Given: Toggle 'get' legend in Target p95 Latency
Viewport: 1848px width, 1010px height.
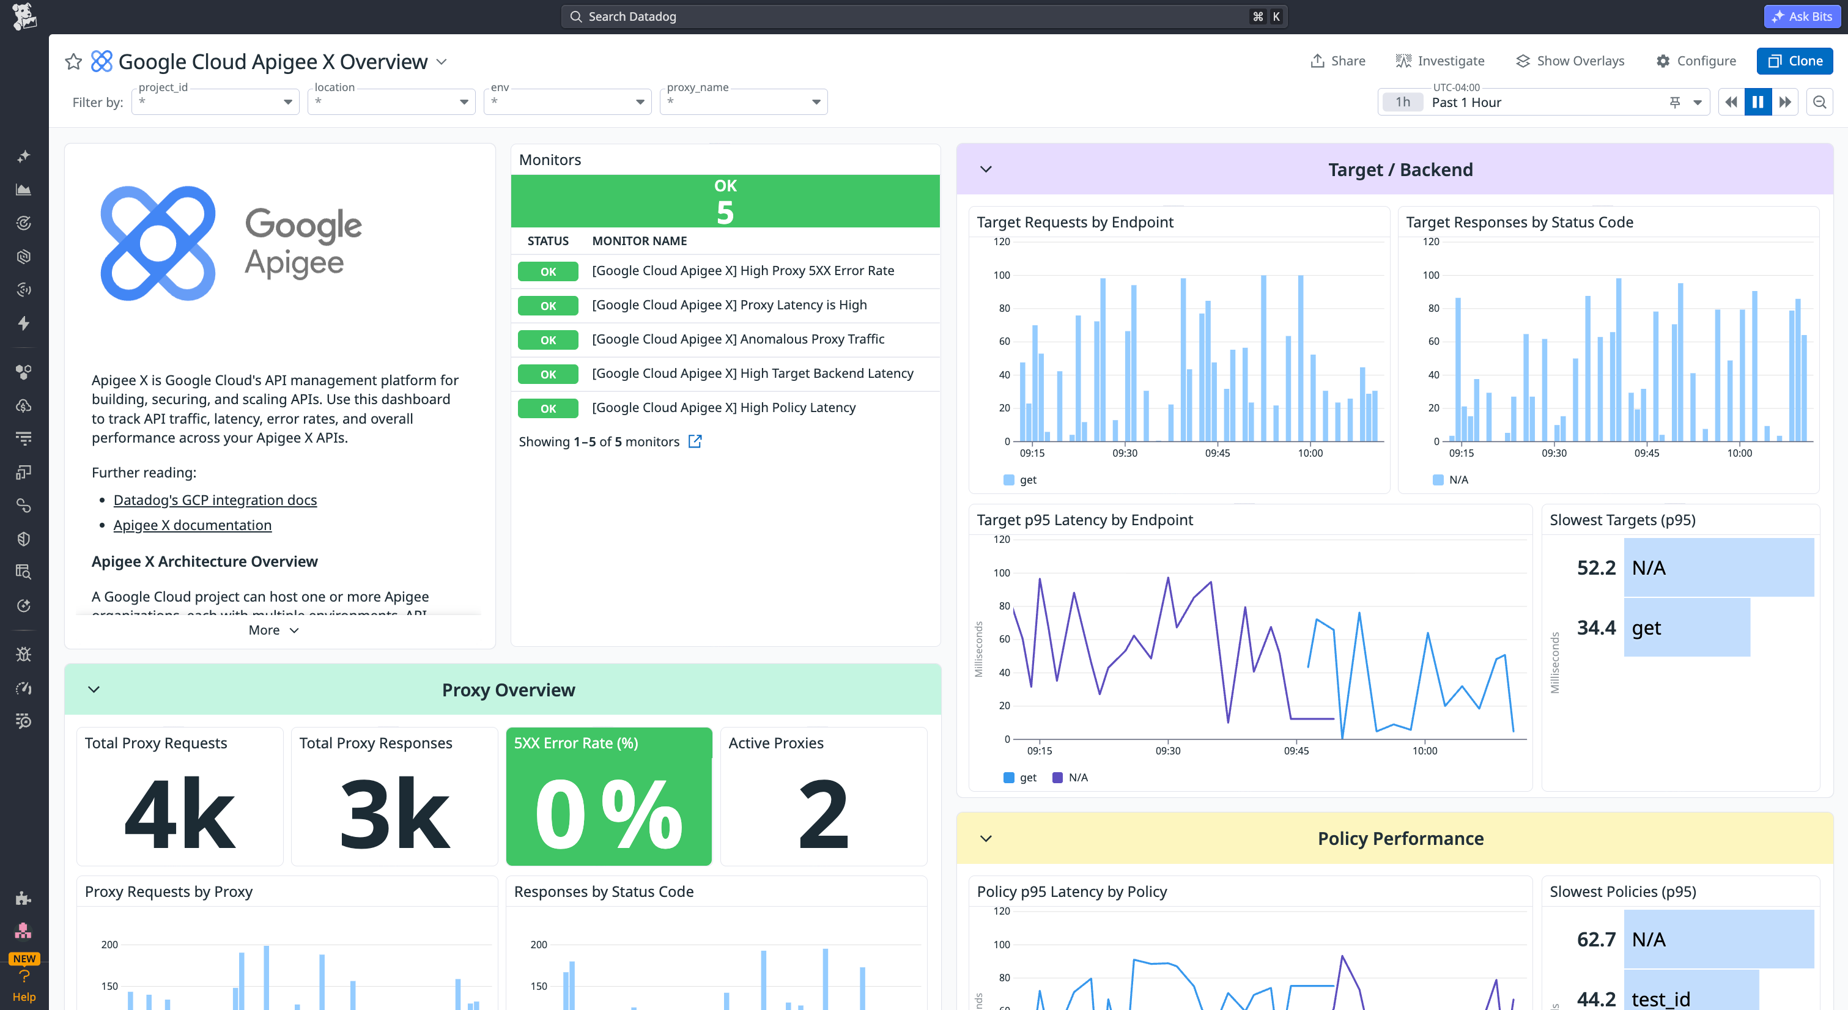Looking at the screenshot, I should pyautogui.click(x=1020, y=778).
